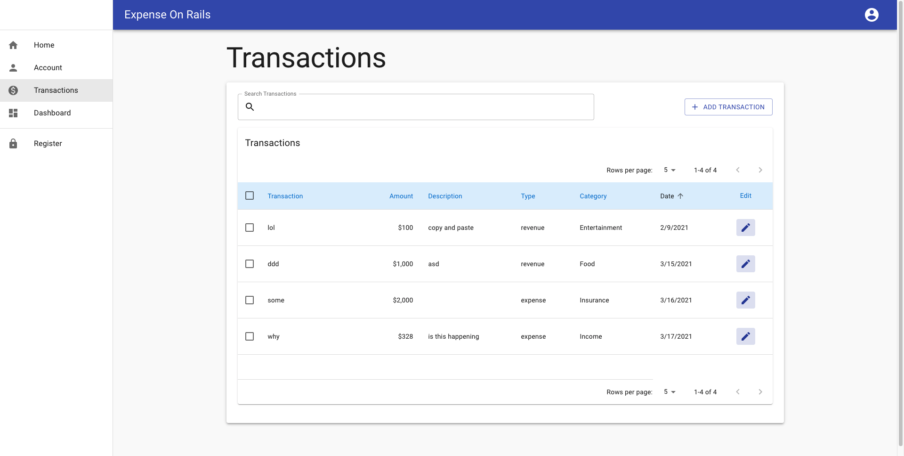Edit the 'lol' transaction with pencil icon
This screenshot has width=904, height=456.
point(745,228)
